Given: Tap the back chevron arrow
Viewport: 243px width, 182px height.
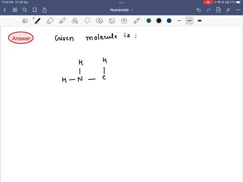Looking at the screenshot, I should click(x=5, y=10).
